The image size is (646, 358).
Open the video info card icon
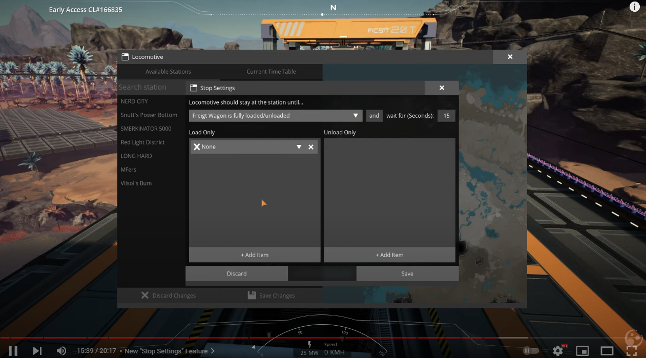634,7
